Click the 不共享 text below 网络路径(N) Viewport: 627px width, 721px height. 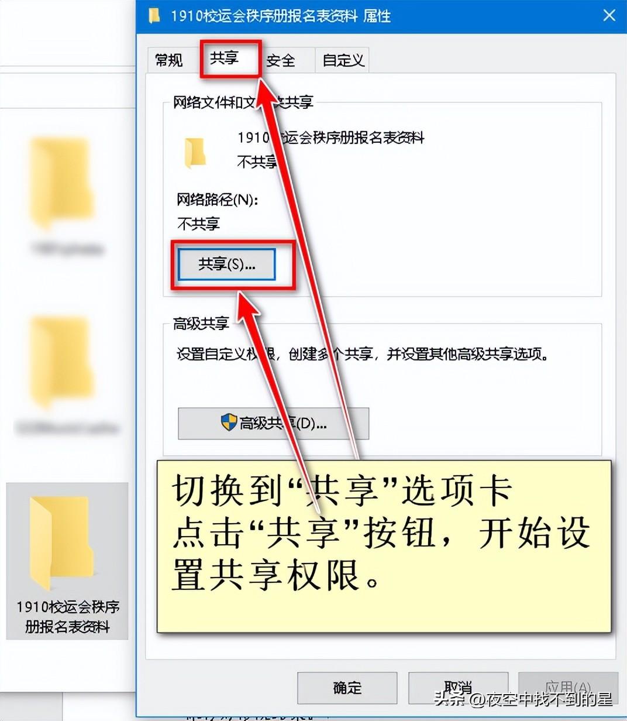tap(198, 224)
